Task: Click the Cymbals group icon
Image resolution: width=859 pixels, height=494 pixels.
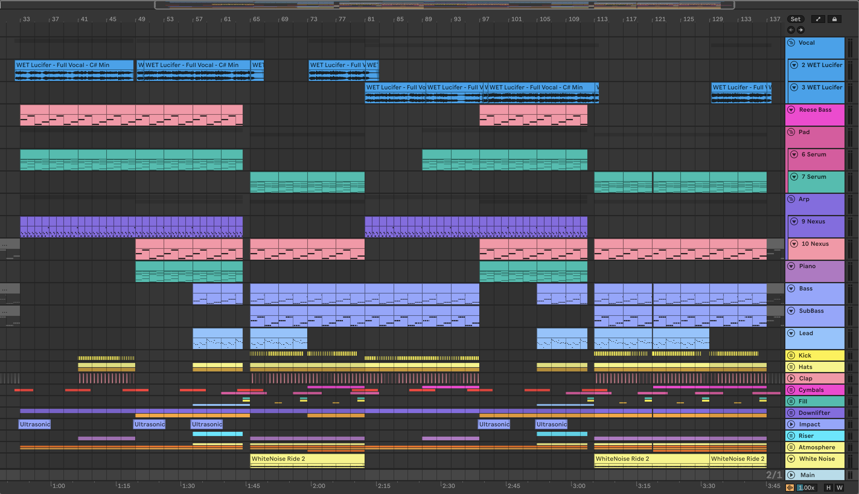Action: click(x=791, y=390)
